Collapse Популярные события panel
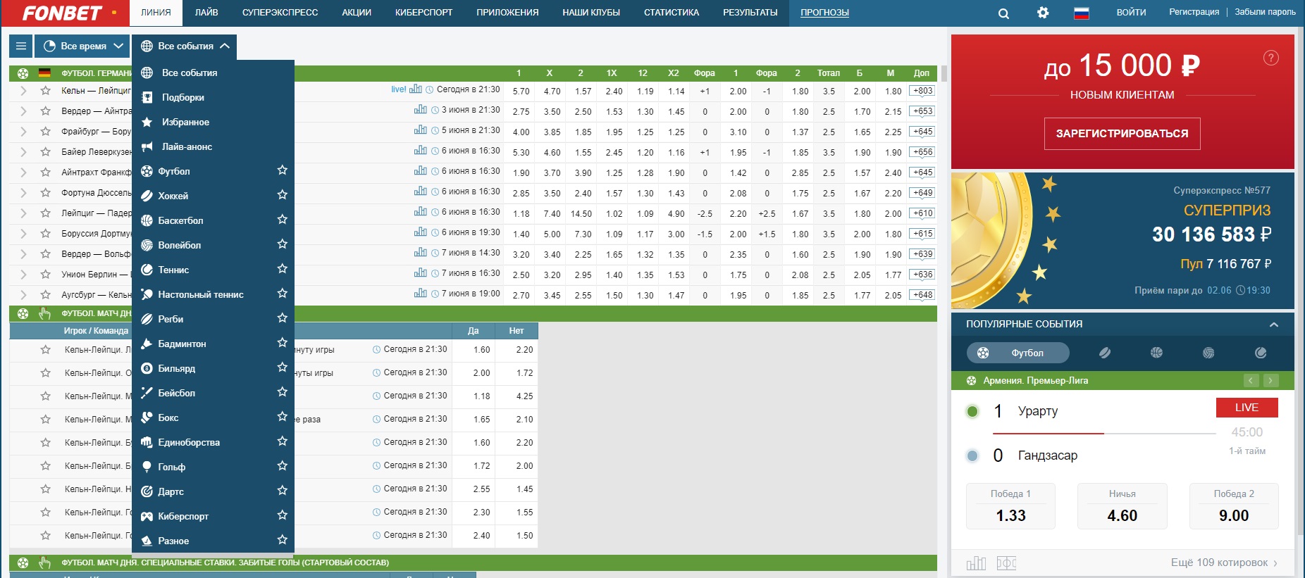 1273,325
